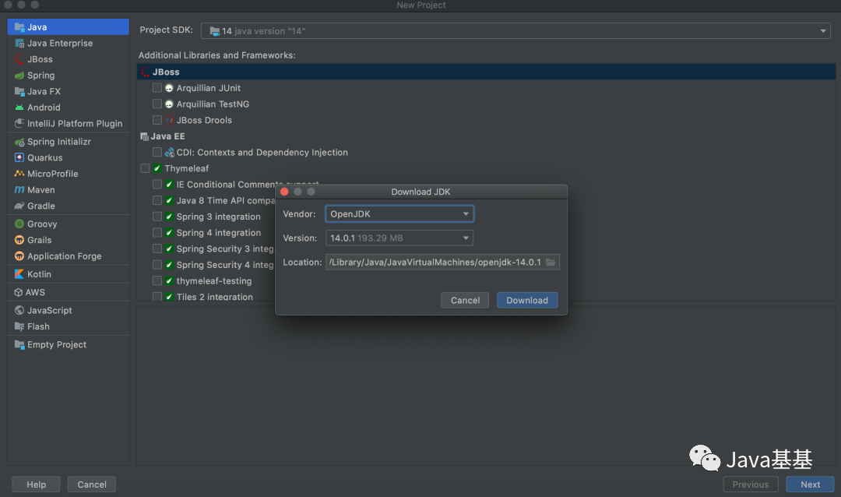Open the Project SDK dropdown
Image resolution: width=841 pixels, height=497 pixels.
[x=516, y=30]
